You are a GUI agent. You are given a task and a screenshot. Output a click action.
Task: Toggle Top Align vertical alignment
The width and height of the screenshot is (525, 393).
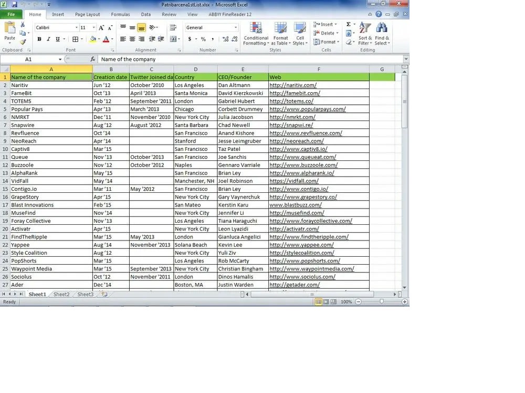[x=123, y=27]
